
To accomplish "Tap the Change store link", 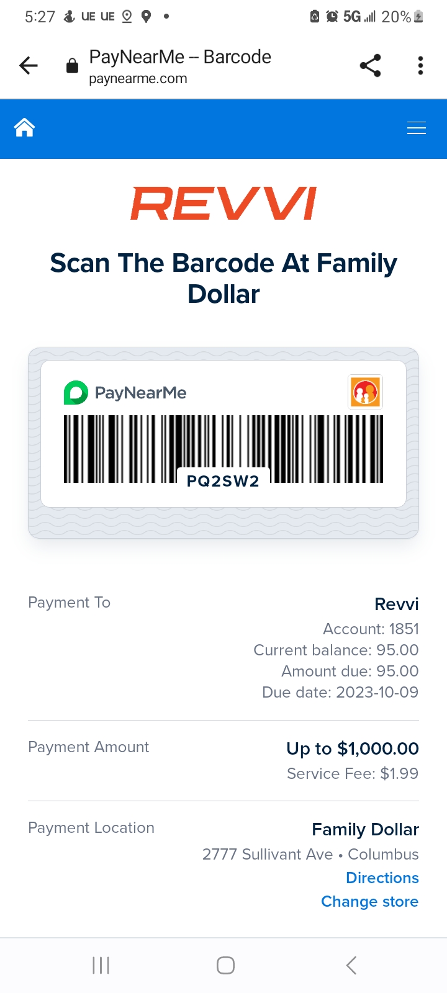I will [369, 901].
